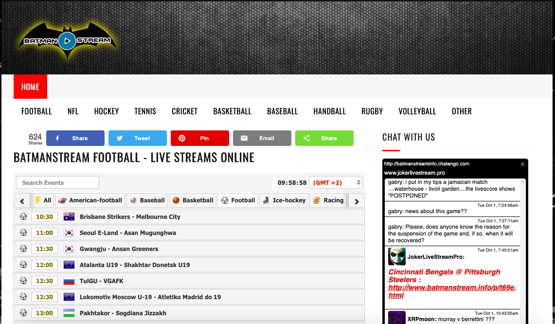
Task: Click South Korea flag in Seoul E-Land row
Action: [69, 233]
